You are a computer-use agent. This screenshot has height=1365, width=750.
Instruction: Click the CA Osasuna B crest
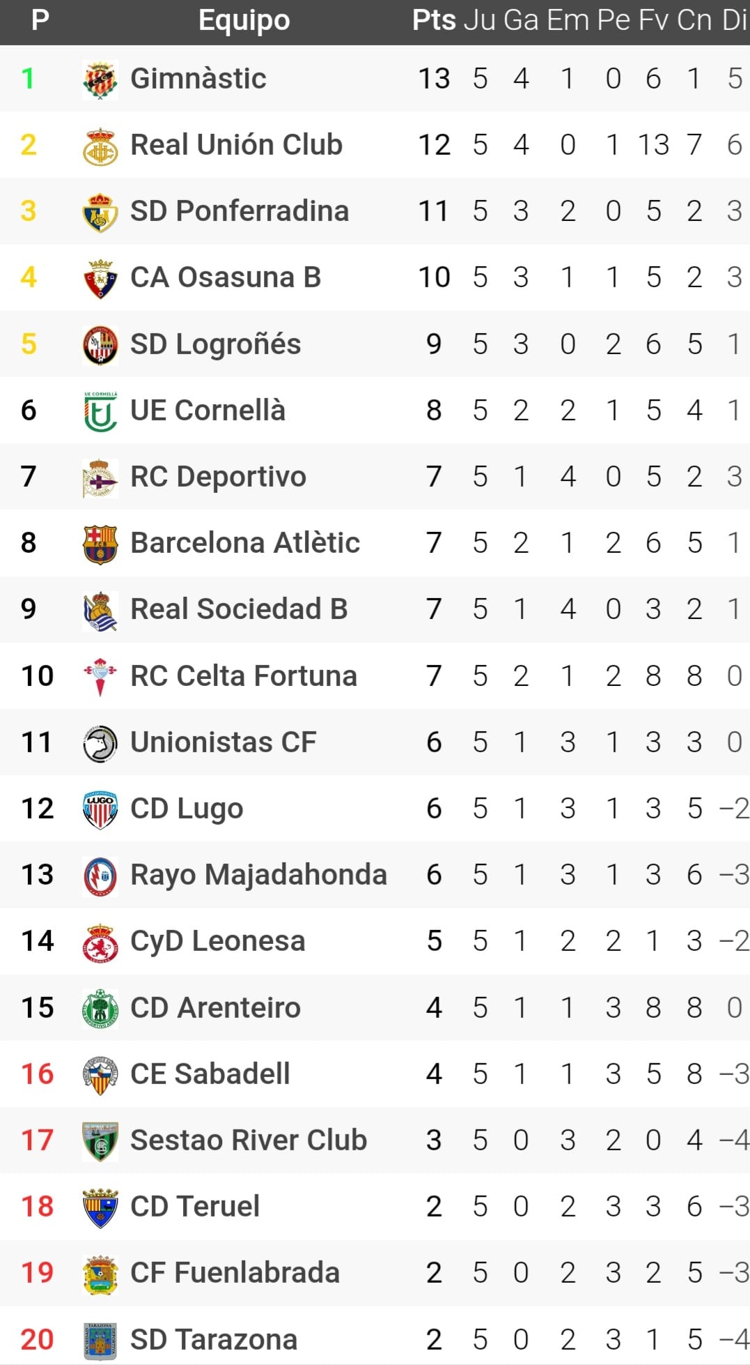coord(100,278)
